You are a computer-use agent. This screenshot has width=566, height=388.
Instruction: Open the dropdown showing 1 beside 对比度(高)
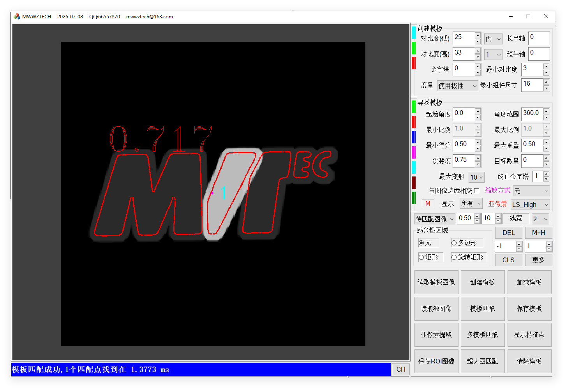coord(493,55)
